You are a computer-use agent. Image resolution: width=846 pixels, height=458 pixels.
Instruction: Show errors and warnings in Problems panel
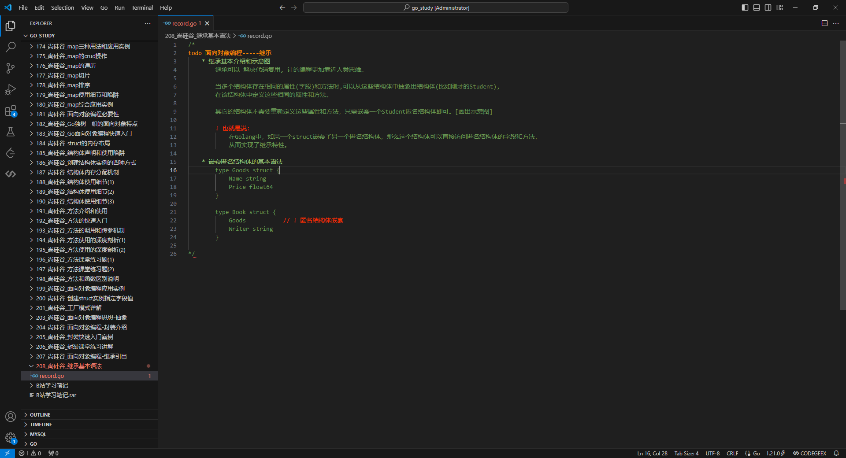click(x=30, y=453)
